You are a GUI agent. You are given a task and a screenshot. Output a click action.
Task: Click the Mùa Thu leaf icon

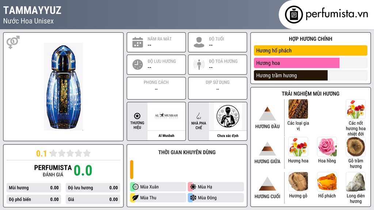tap(136, 198)
